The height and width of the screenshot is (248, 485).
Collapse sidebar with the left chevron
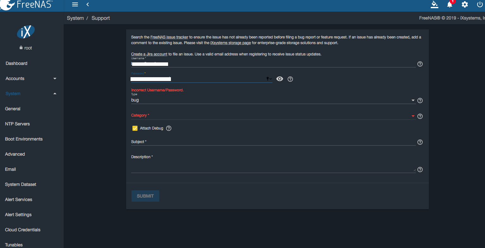coord(88,4)
